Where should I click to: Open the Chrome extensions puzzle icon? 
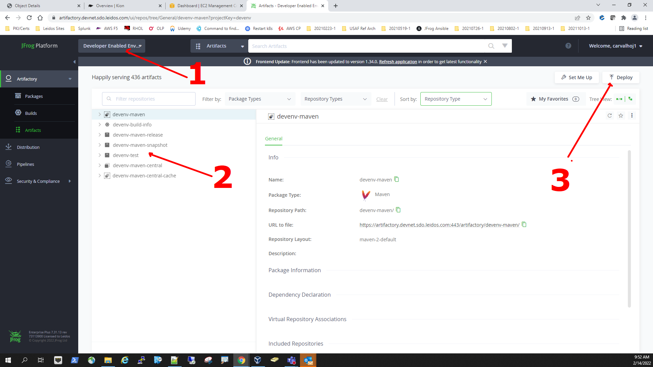[623, 18]
